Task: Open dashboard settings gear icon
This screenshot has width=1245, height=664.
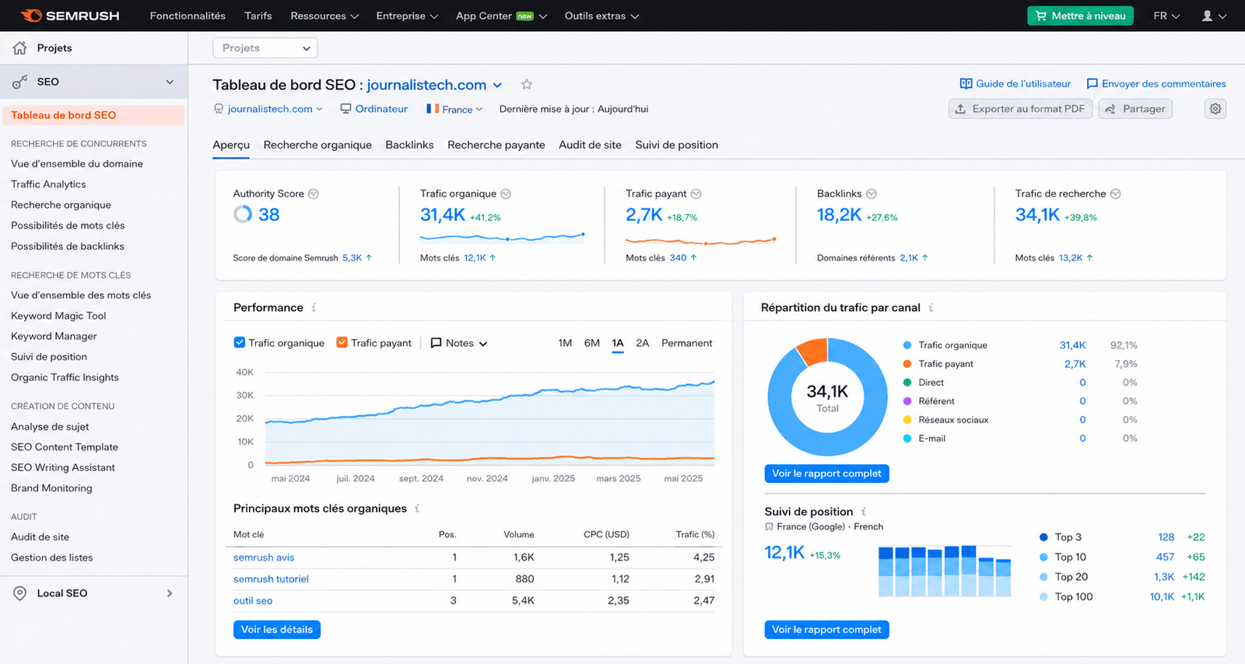Action: click(x=1215, y=109)
